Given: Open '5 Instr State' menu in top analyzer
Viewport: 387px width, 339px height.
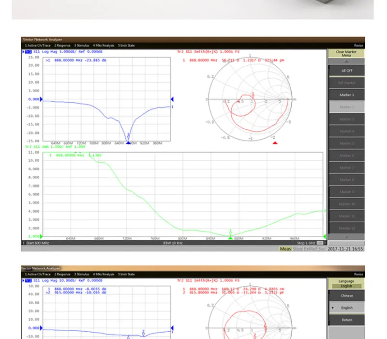Looking at the screenshot, I should pyautogui.click(x=126, y=46).
